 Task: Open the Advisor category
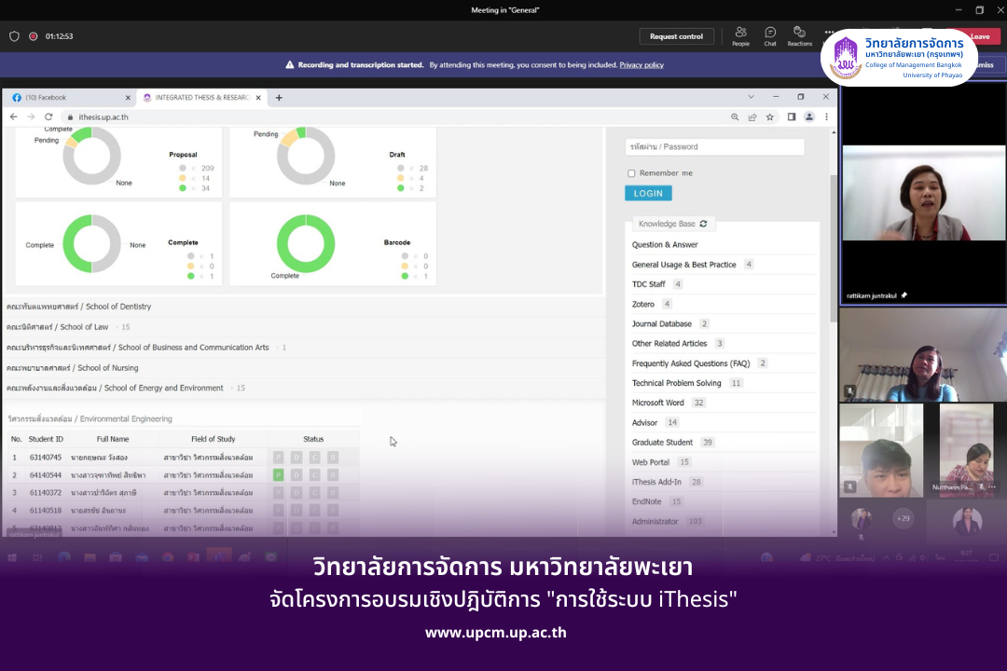[645, 422]
